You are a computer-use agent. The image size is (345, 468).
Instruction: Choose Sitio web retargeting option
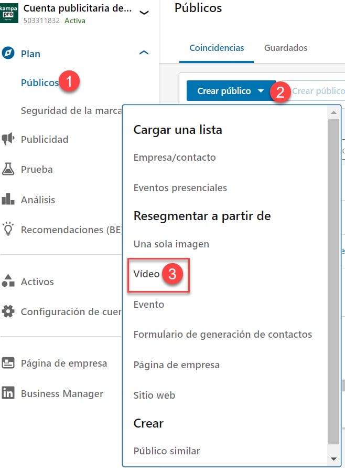coord(154,395)
